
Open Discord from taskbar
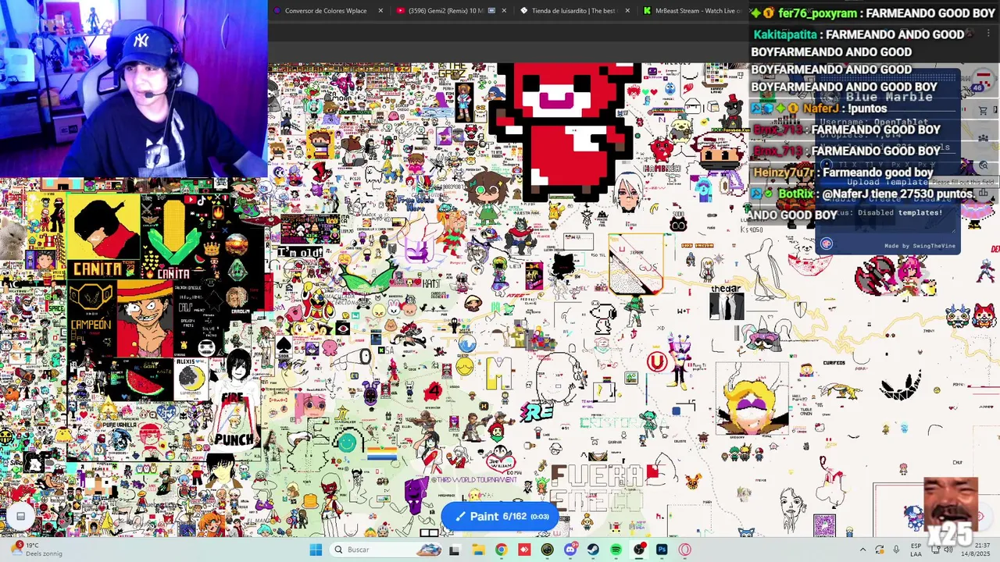tap(570, 550)
